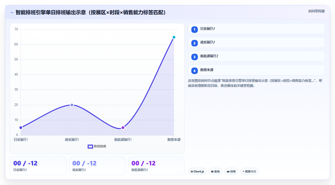Image resolution: width=335 pixels, height=185 pixels.
Task: Select the Chart.js tag
Action: (197, 171)
